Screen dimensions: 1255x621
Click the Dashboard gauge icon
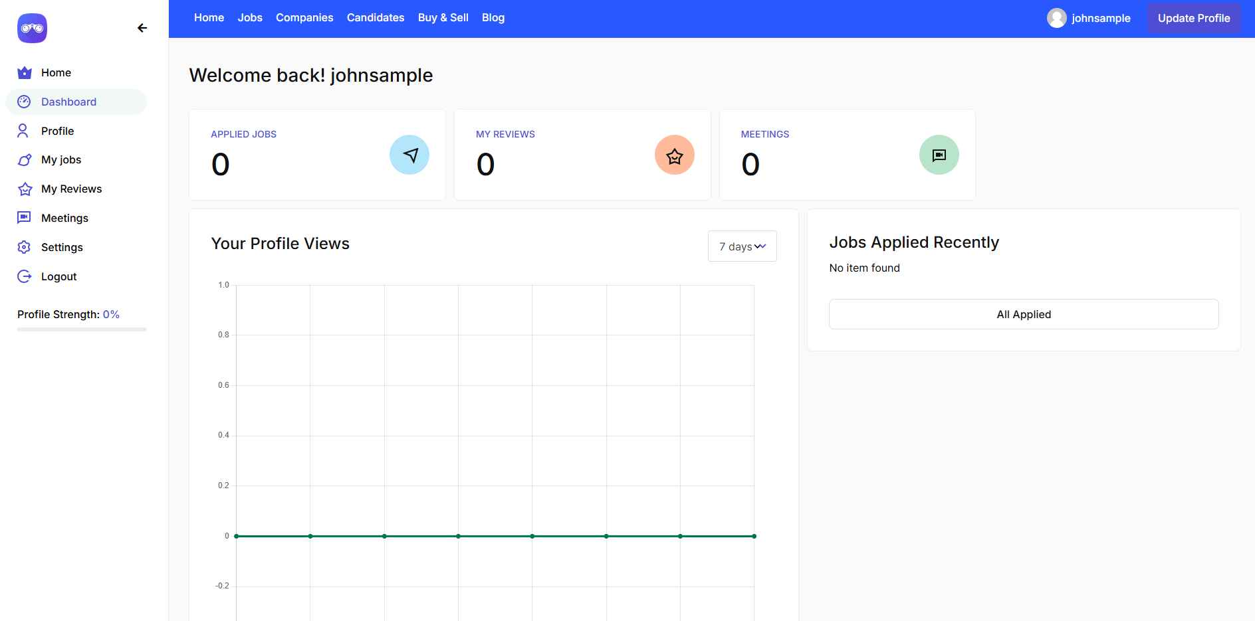pyautogui.click(x=24, y=102)
